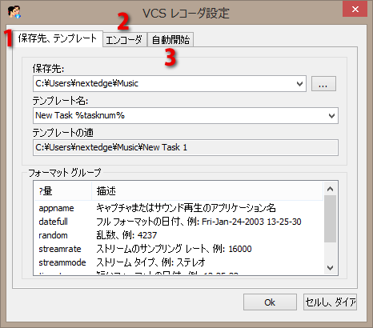Click the ?量 column header
The height and width of the screenshot is (328, 373).
pos(63,191)
